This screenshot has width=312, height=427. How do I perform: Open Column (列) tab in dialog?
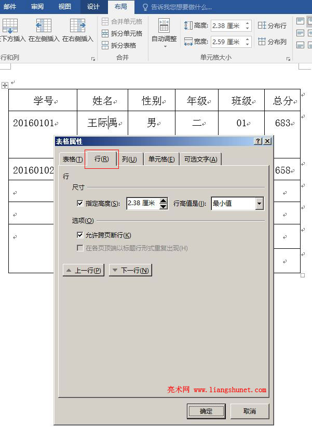pos(130,159)
